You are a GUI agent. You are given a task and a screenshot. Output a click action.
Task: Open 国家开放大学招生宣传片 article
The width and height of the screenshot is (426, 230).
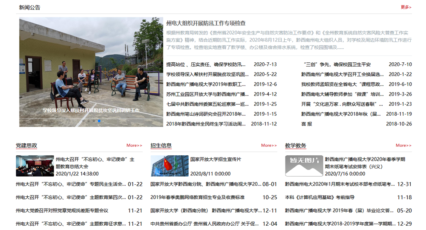[216, 159]
